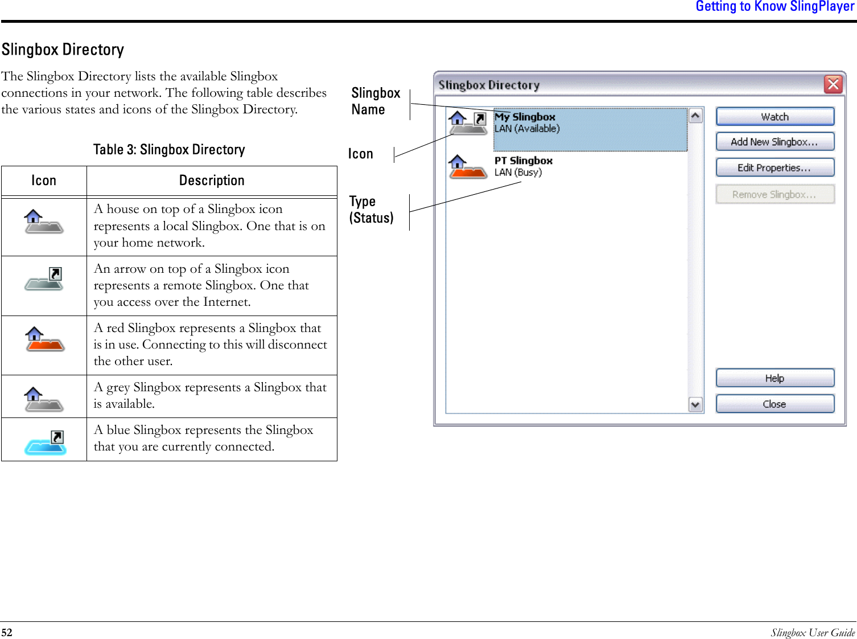Click the red busy icon of PT Slingbox
The height and width of the screenshot is (639, 857).
click(x=468, y=167)
